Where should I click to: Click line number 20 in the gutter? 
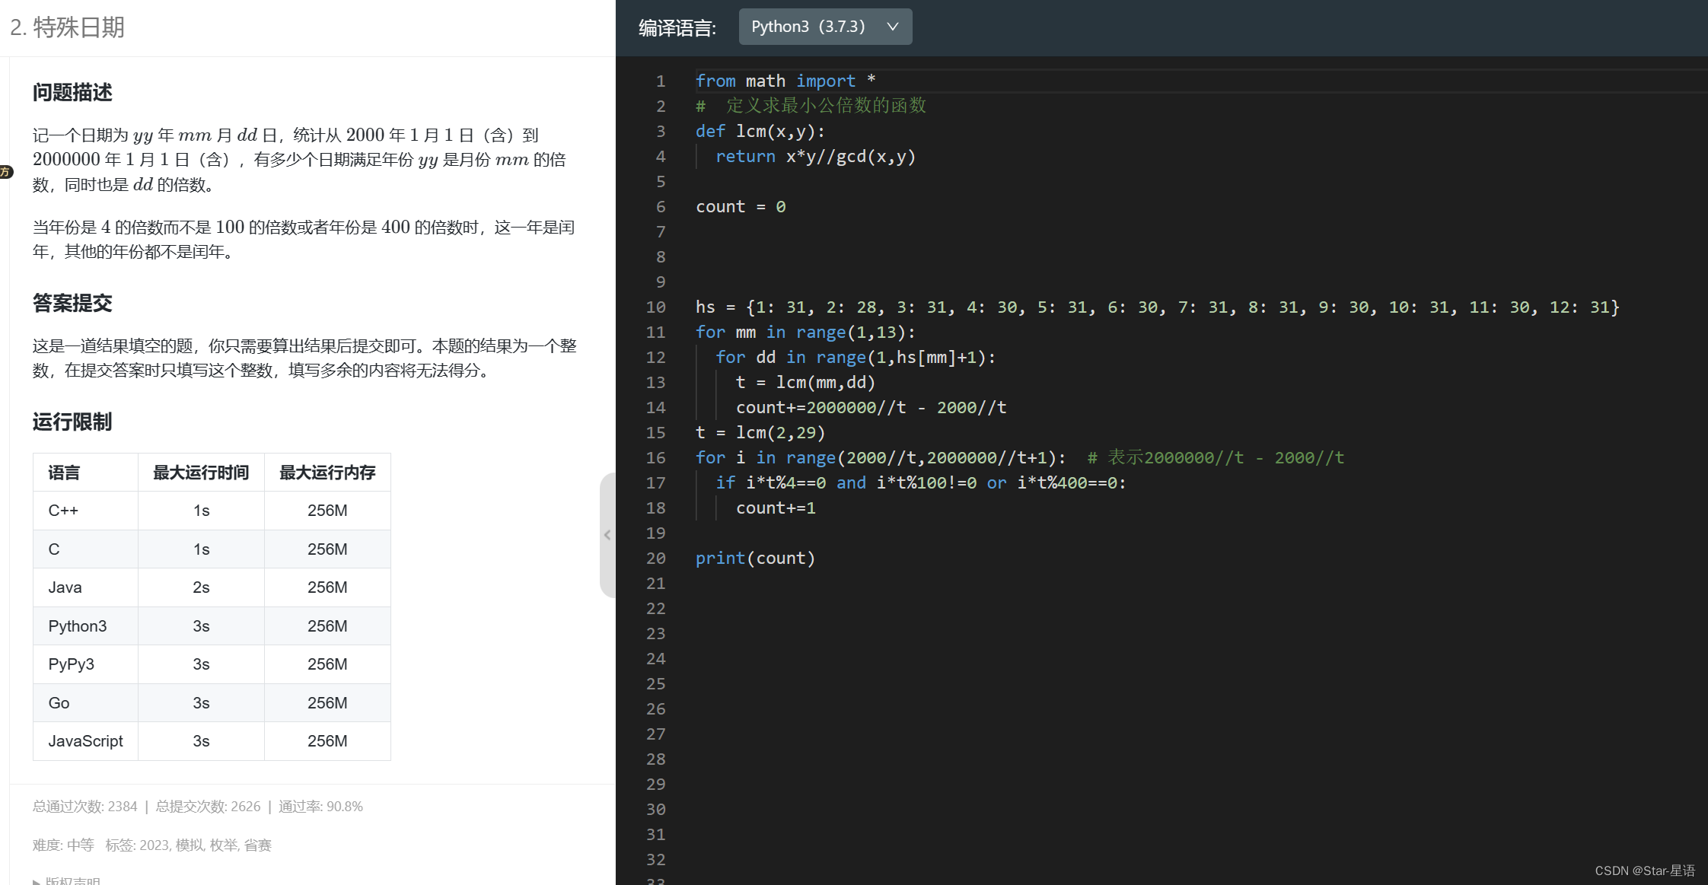[x=655, y=558]
